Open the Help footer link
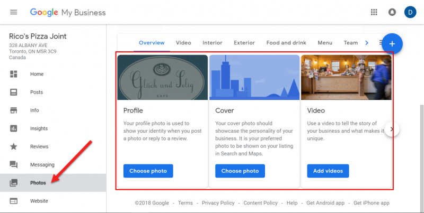Screen dimensions: 424x213 292,203
